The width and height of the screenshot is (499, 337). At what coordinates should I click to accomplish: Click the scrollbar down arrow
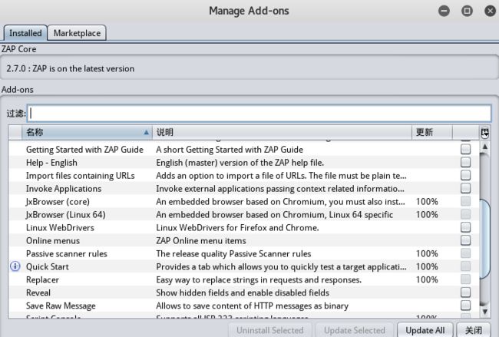(x=484, y=312)
